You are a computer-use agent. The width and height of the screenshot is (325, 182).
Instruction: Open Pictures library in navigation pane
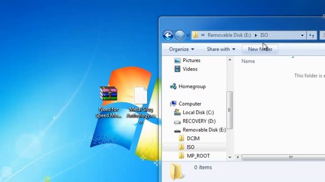tap(187, 61)
